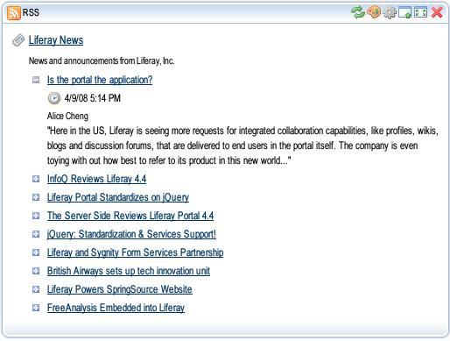Image resolution: width=450 pixels, height=341 pixels.
Task: Open InfoQ Reviews Liferay 4.4 link
Action: (96, 179)
